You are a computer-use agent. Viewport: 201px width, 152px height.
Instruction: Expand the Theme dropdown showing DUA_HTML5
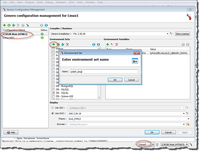click(188, 119)
